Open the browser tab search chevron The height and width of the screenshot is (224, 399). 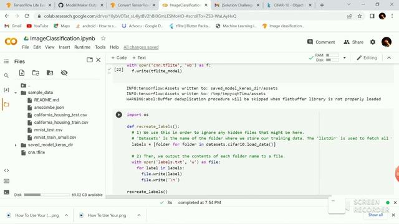coord(349,4)
